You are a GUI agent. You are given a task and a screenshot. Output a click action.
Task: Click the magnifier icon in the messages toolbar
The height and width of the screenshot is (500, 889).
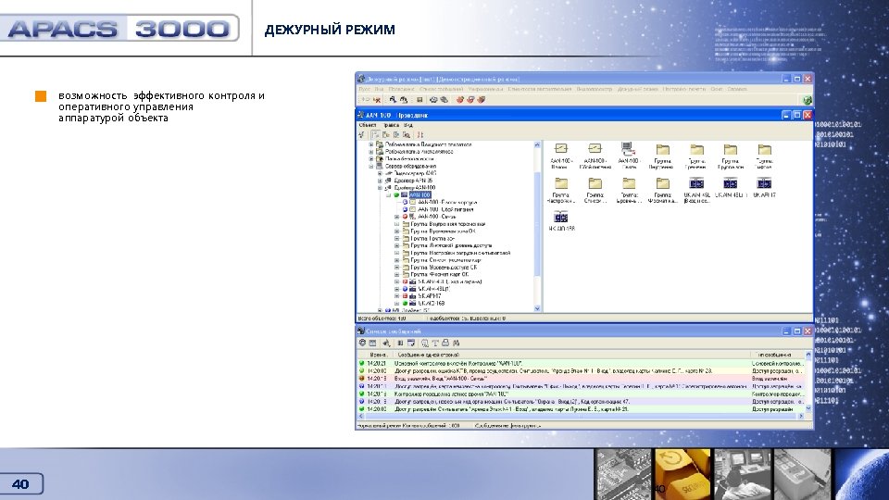[425, 343]
